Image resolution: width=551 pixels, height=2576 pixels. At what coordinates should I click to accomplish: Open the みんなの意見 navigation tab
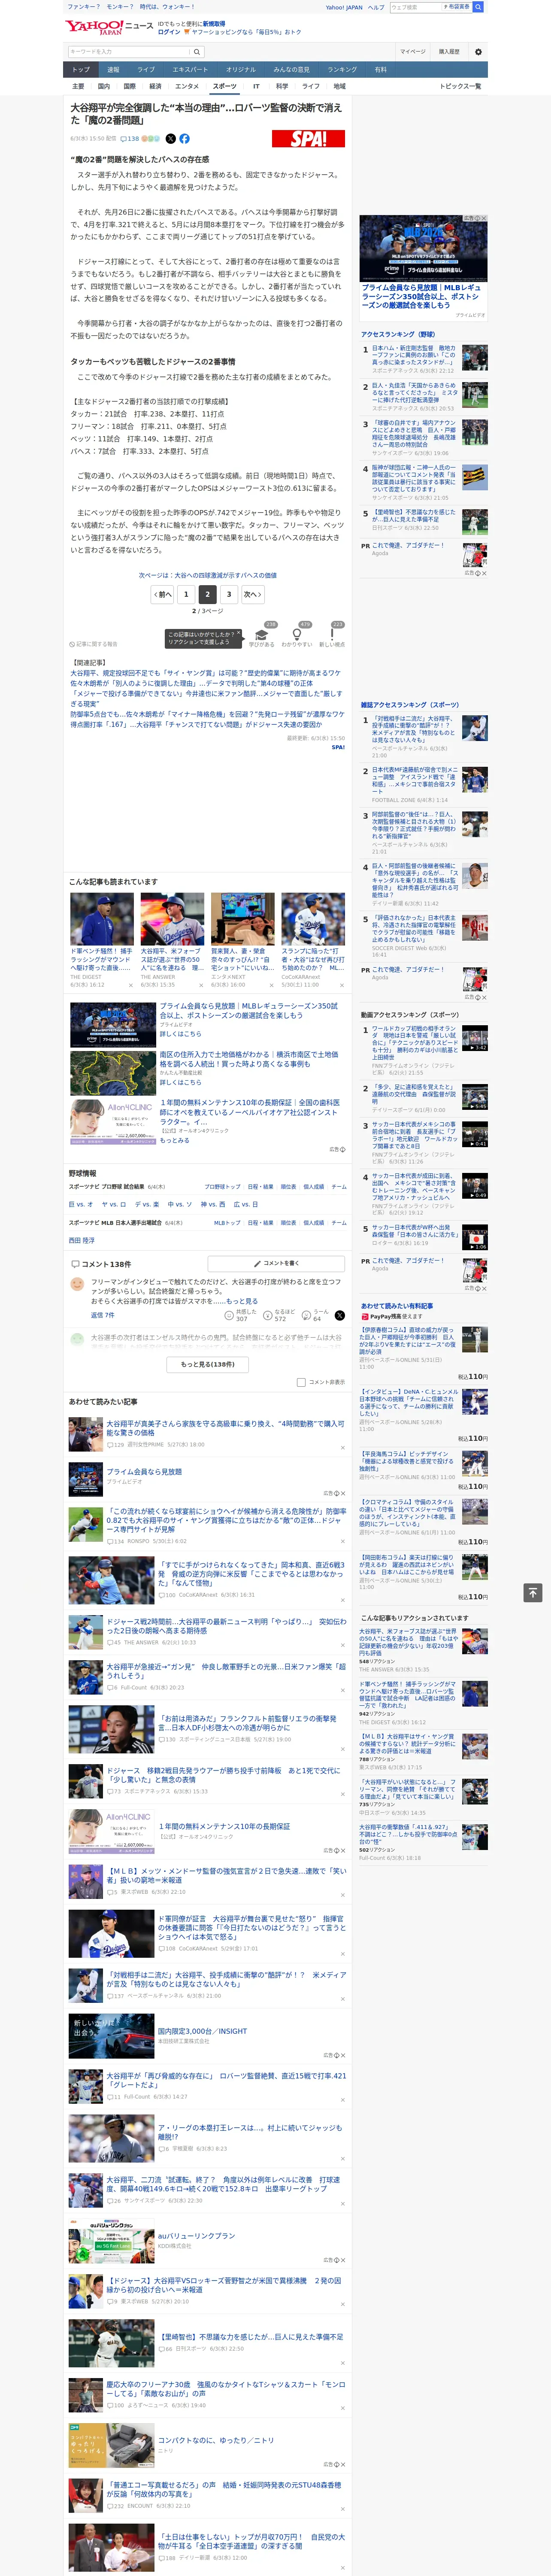tap(292, 70)
